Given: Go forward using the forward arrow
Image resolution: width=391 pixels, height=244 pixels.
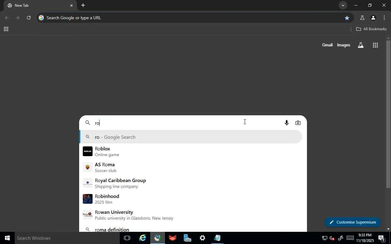Looking at the screenshot, I should tap(18, 18).
